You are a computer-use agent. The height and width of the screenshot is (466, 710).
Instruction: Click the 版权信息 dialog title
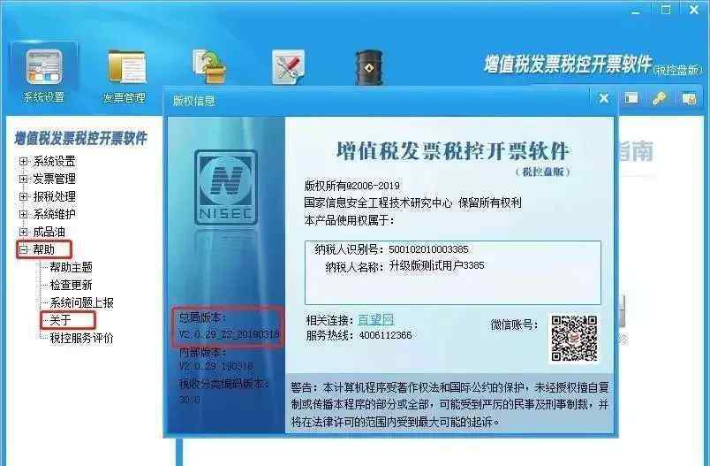(x=193, y=101)
